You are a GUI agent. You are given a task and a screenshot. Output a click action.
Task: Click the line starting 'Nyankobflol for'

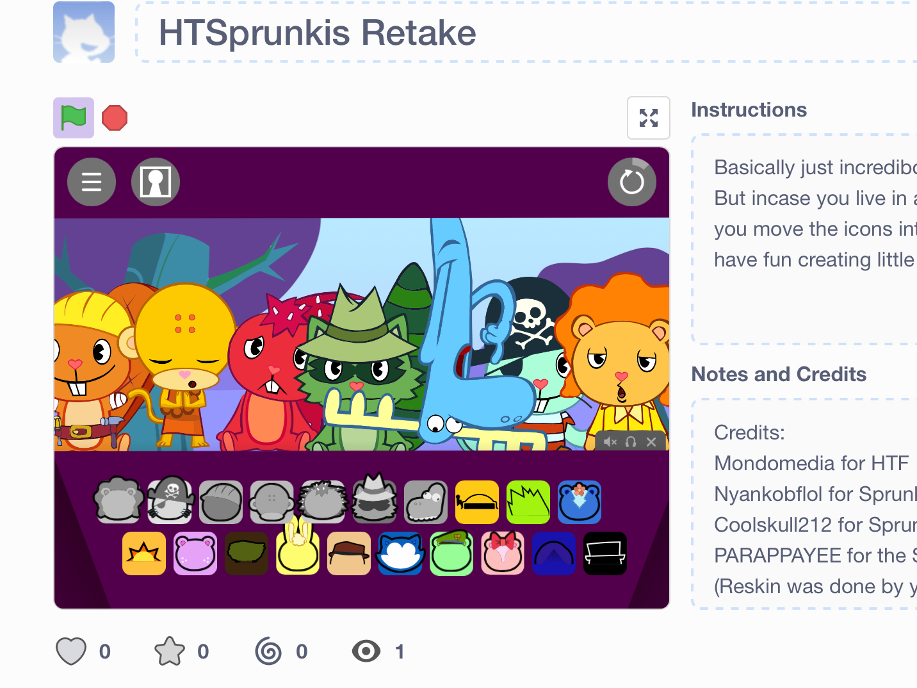pos(815,494)
